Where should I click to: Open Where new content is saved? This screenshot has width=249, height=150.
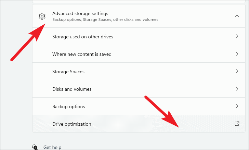coord(139,54)
